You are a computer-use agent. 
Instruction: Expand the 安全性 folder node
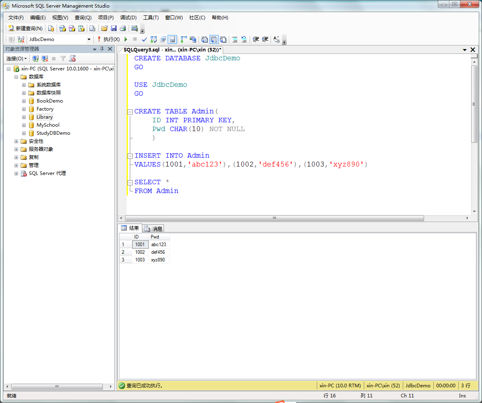coord(16,141)
